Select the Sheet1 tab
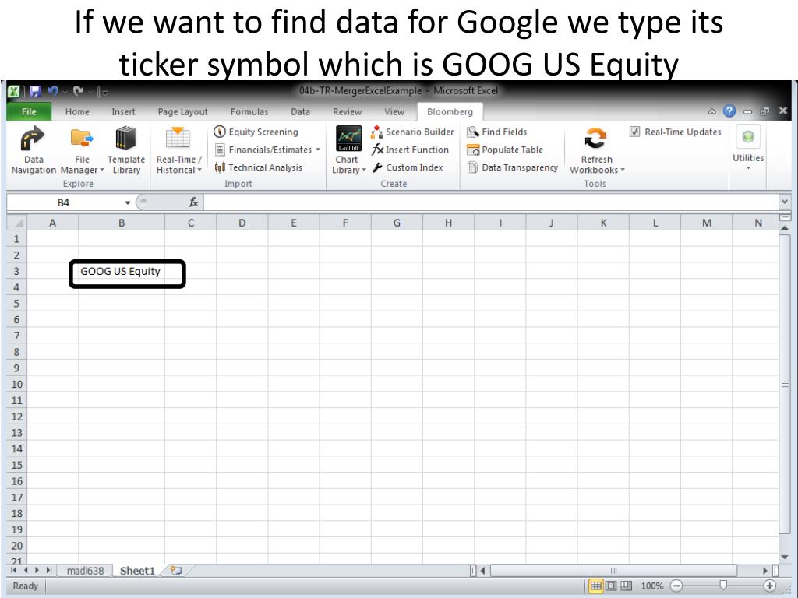 (x=137, y=571)
